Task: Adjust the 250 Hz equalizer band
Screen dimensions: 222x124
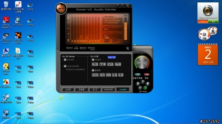Action: (x=81, y=28)
